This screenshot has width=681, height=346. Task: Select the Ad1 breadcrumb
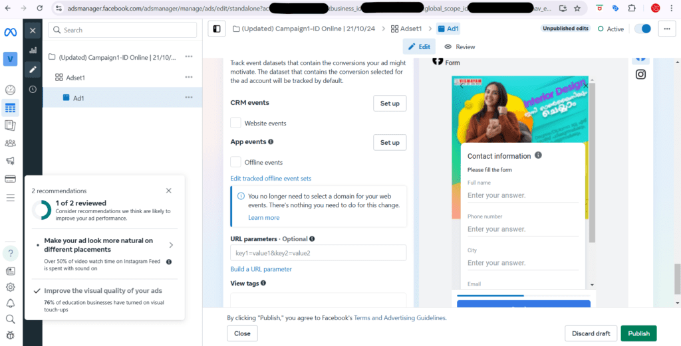(x=449, y=29)
